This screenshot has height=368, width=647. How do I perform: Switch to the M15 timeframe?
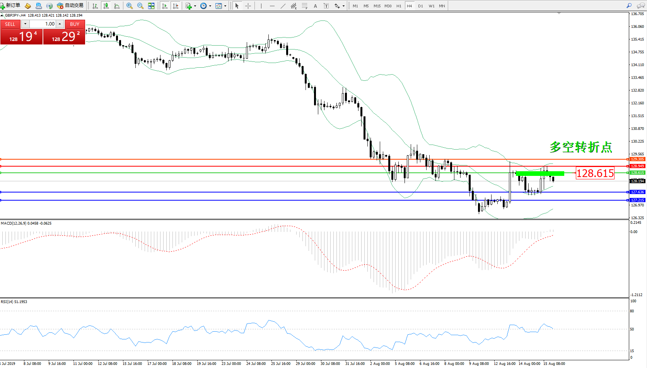377,6
